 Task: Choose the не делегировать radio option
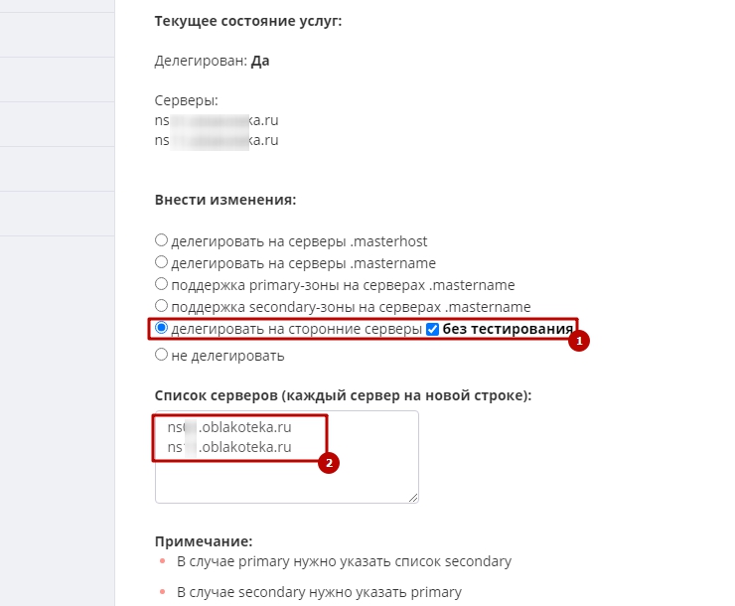point(162,355)
